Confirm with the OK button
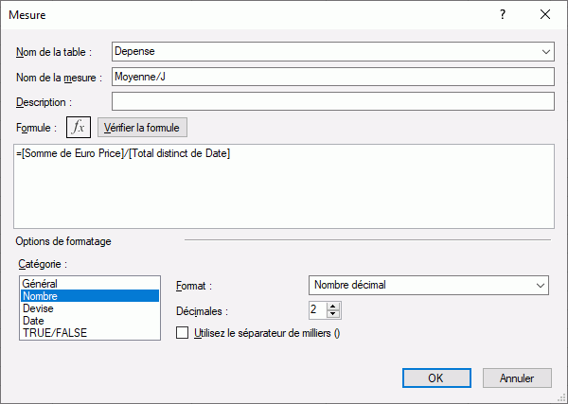Image resolution: width=568 pixels, height=404 pixels. (x=435, y=378)
